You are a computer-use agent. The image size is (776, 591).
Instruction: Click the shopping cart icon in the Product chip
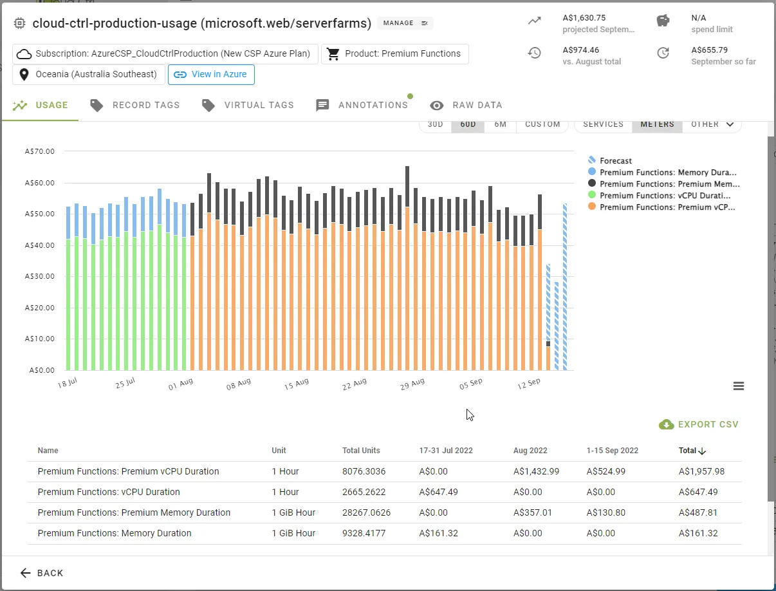[x=333, y=54]
